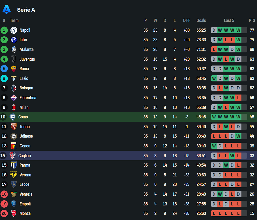257x220 pixels.
Task: Open the Atalanta team link
Action: pyautogui.click(x=26, y=50)
